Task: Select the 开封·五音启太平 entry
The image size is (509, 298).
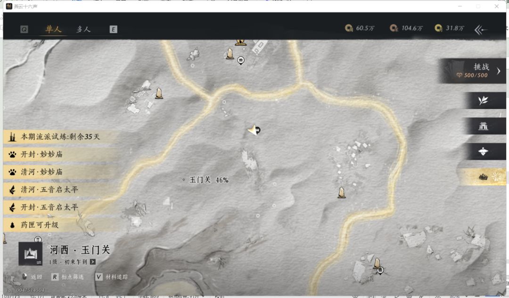Action: pyautogui.click(x=60, y=207)
